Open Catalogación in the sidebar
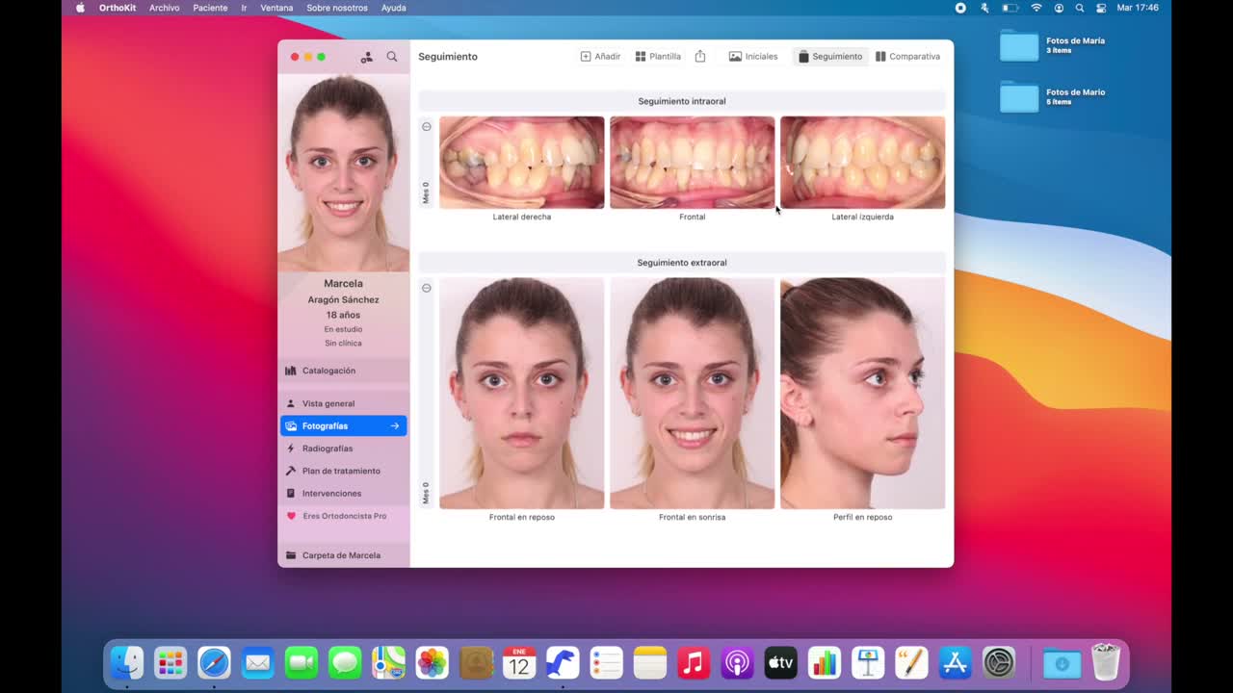 pyautogui.click(x=344, y=371)
